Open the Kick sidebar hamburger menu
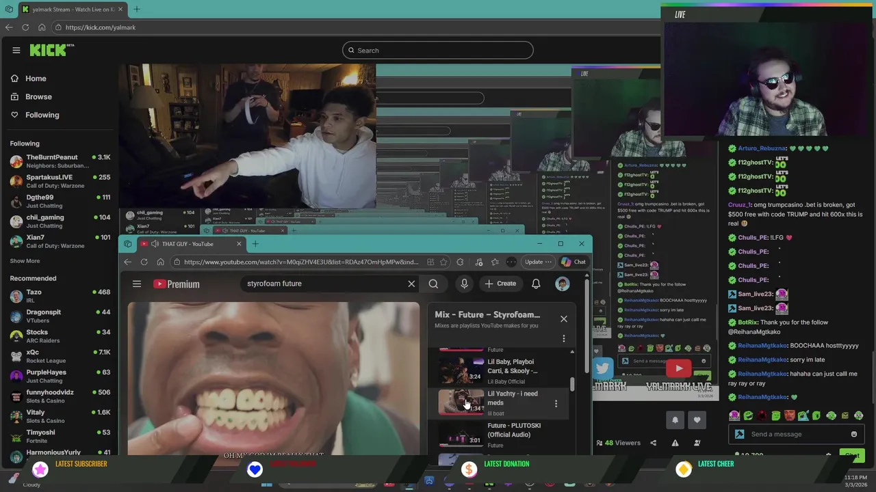The height and width of the screenshot is (492, 876). click(x=16, y=50)
